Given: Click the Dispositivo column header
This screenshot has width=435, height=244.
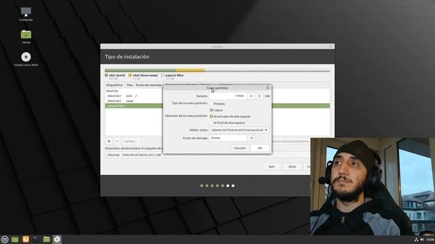Looking at the screenshot, I should (x=115, y=85).
